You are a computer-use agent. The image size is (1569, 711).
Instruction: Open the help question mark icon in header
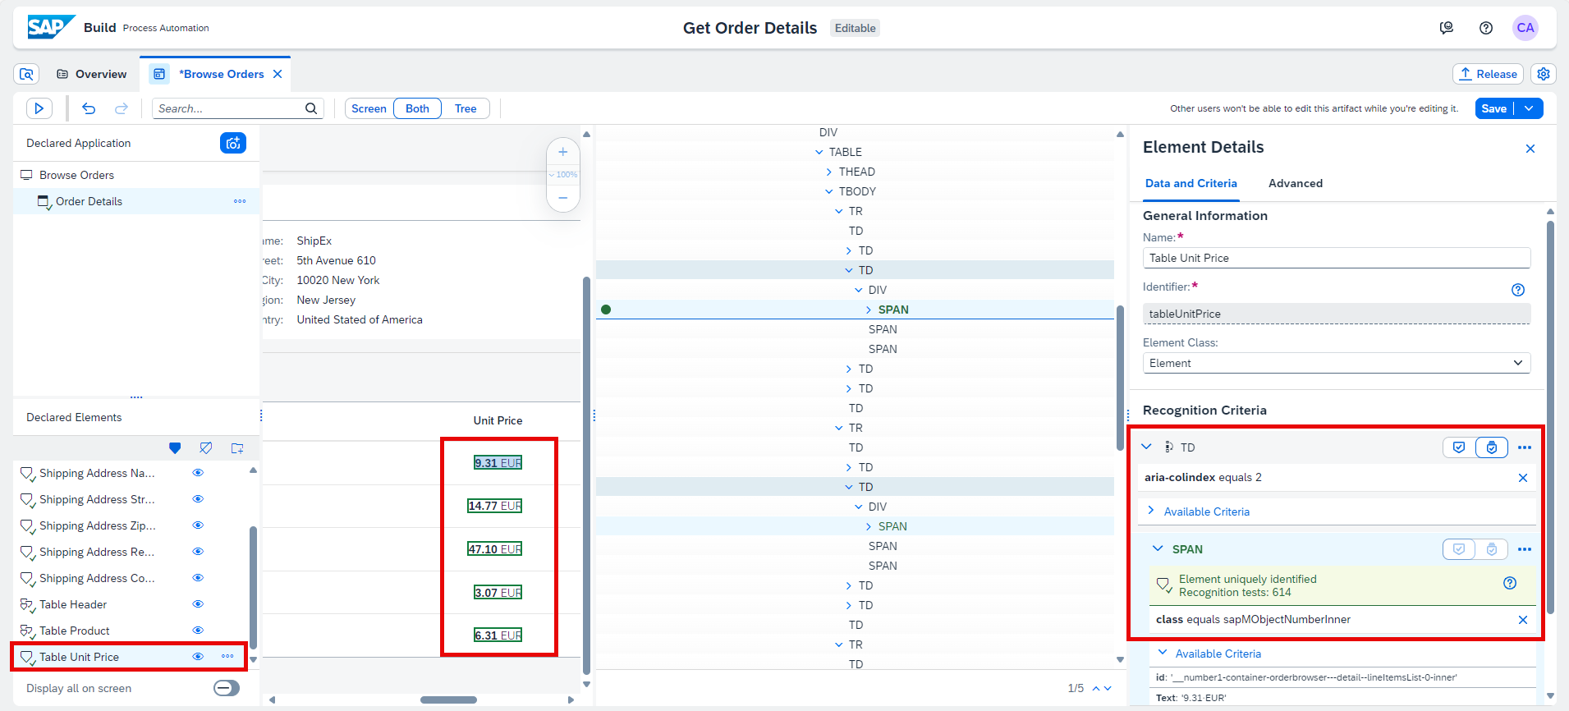click(x=1486, y=28)
